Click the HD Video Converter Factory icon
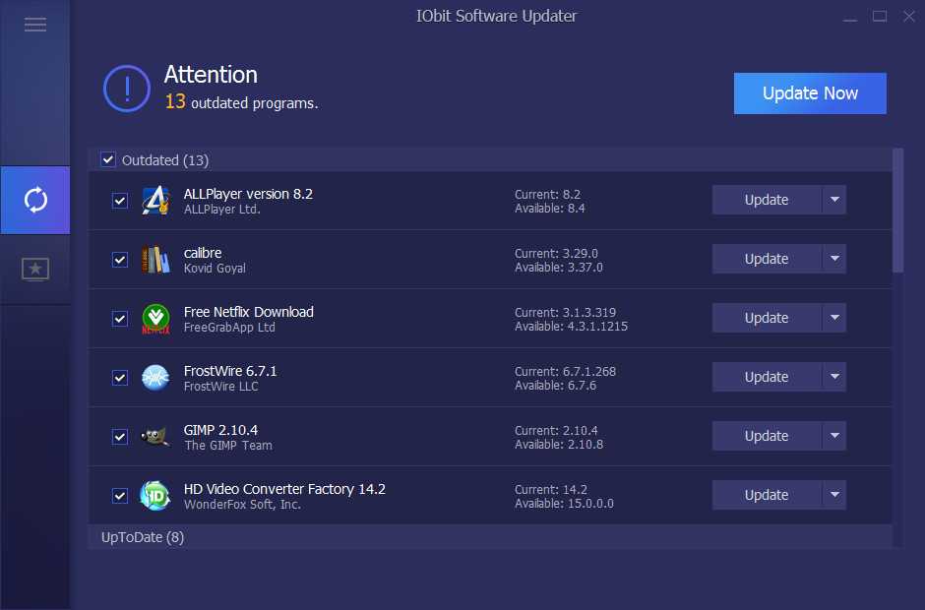This screenshot has width=925, height=610. [155, 496]
